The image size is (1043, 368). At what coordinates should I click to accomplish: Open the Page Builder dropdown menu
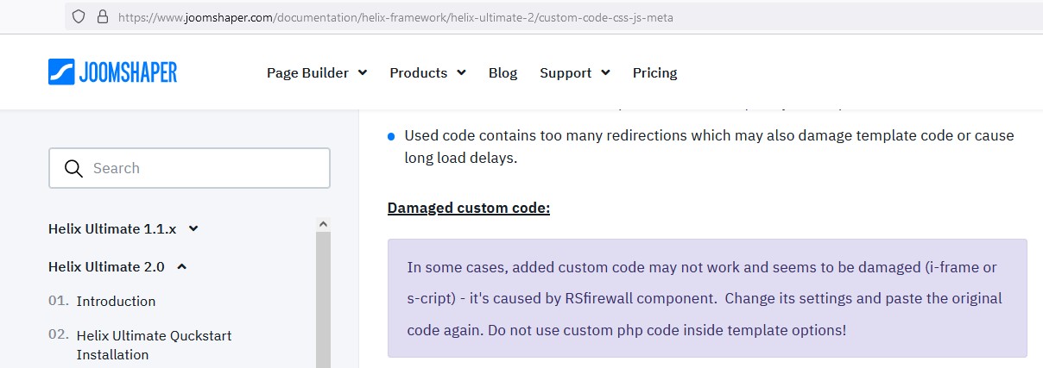click(x=317, y=73)
